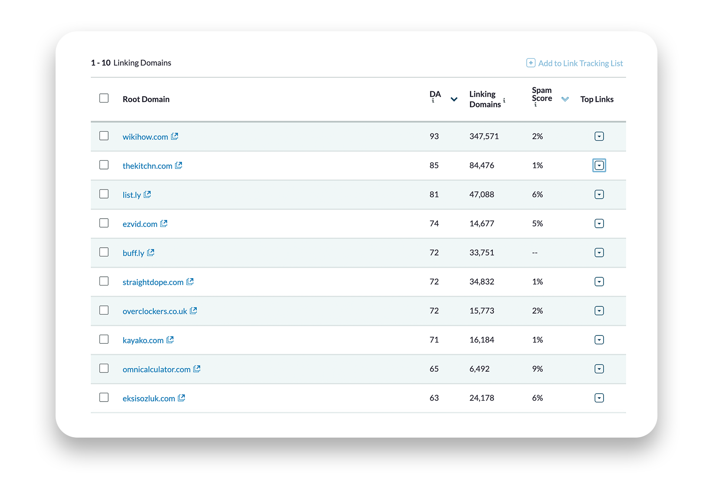The height and width of the screenshot is (488, 713).
Task: Show Linking Domains info icon
Action: (x=504, y=100)
